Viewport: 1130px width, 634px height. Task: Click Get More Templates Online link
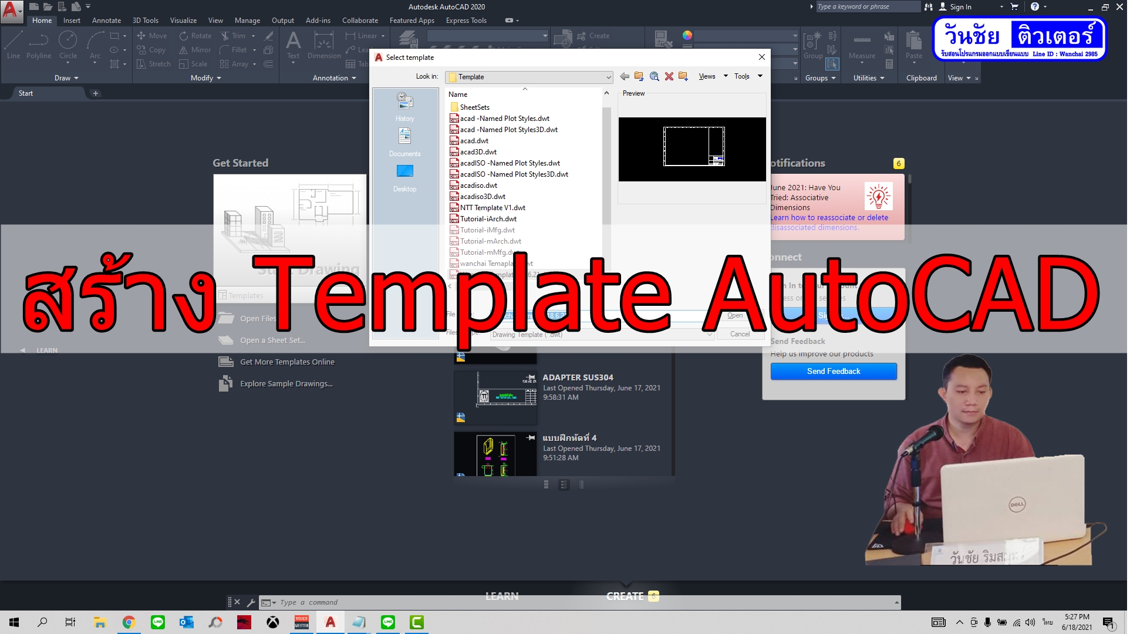[287, 362]
